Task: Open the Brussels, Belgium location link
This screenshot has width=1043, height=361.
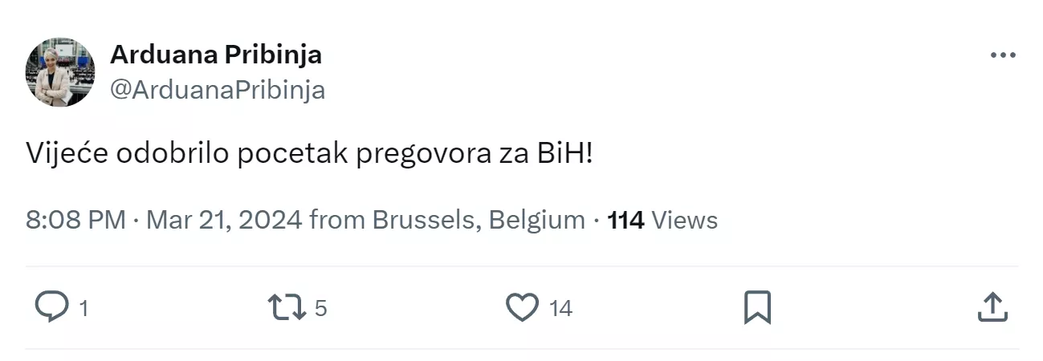Action: [479, 220]
